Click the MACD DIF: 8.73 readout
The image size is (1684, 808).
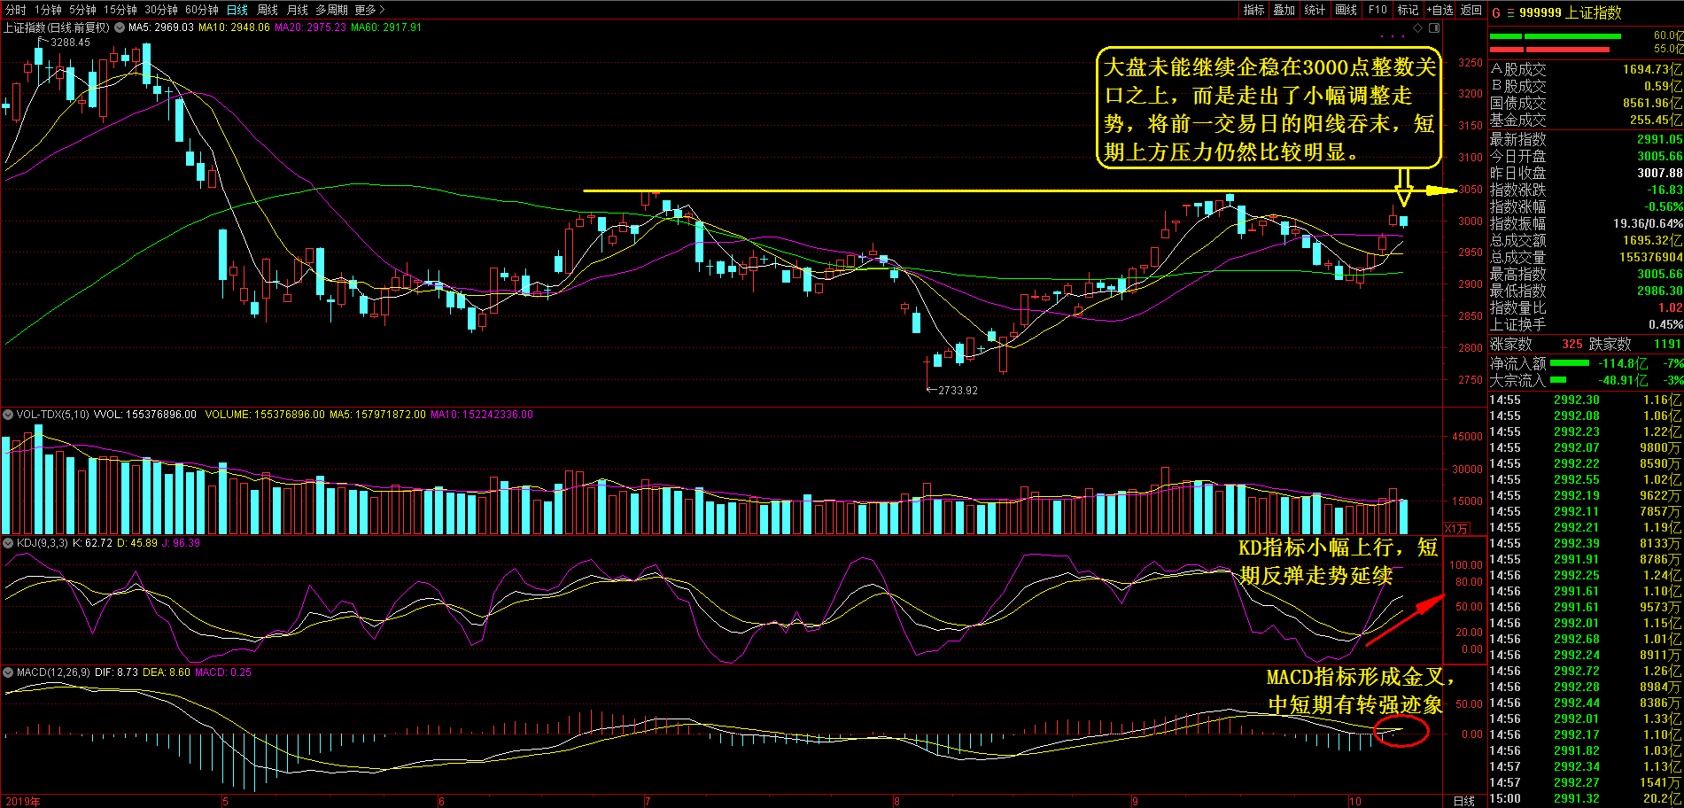116,672
